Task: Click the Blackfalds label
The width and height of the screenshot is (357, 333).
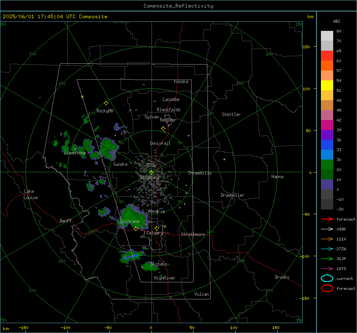Action: [169, 110]
